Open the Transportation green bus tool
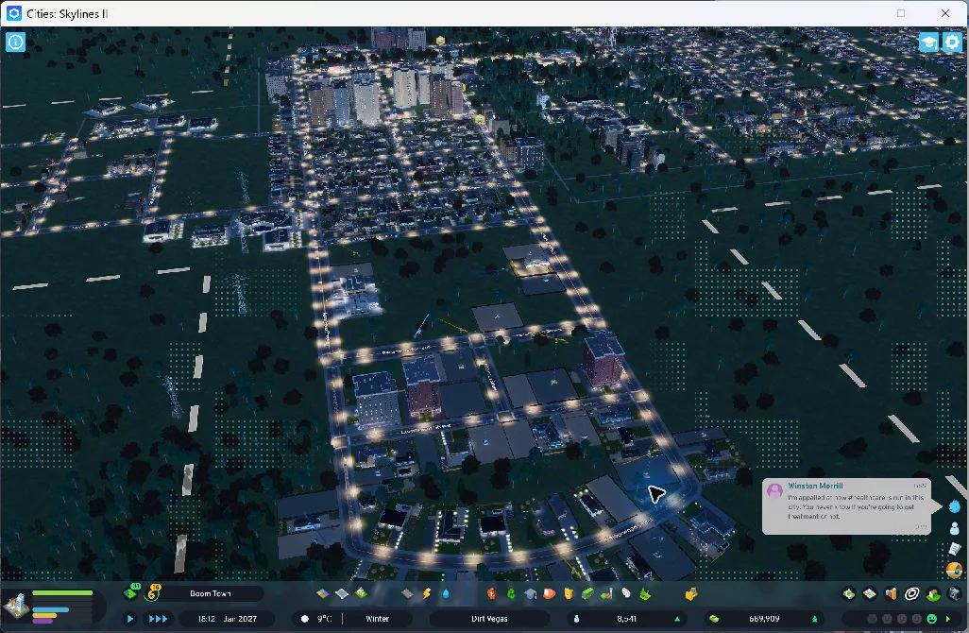969x633 pixels. click(x=587, y=594)
